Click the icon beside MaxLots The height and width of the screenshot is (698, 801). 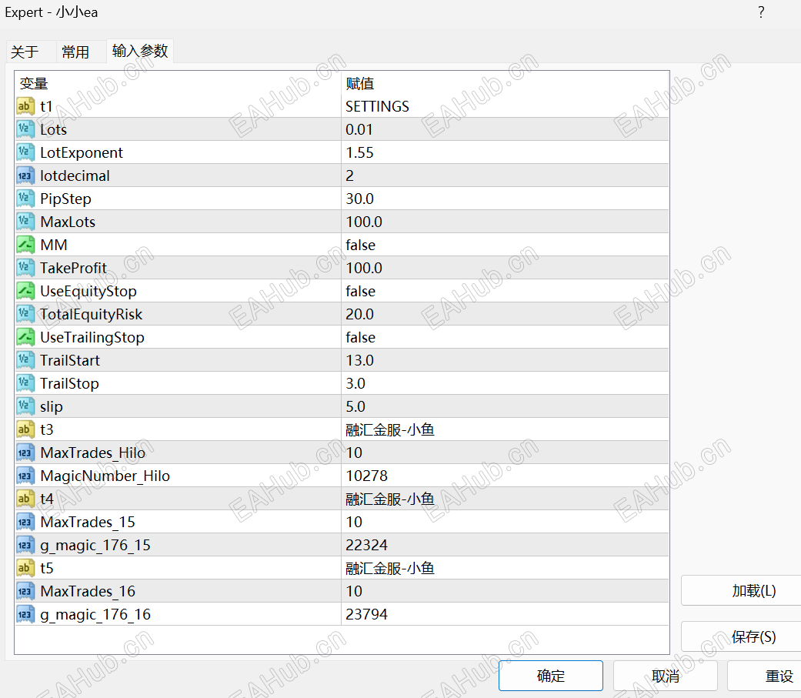(x=25, y=222)
